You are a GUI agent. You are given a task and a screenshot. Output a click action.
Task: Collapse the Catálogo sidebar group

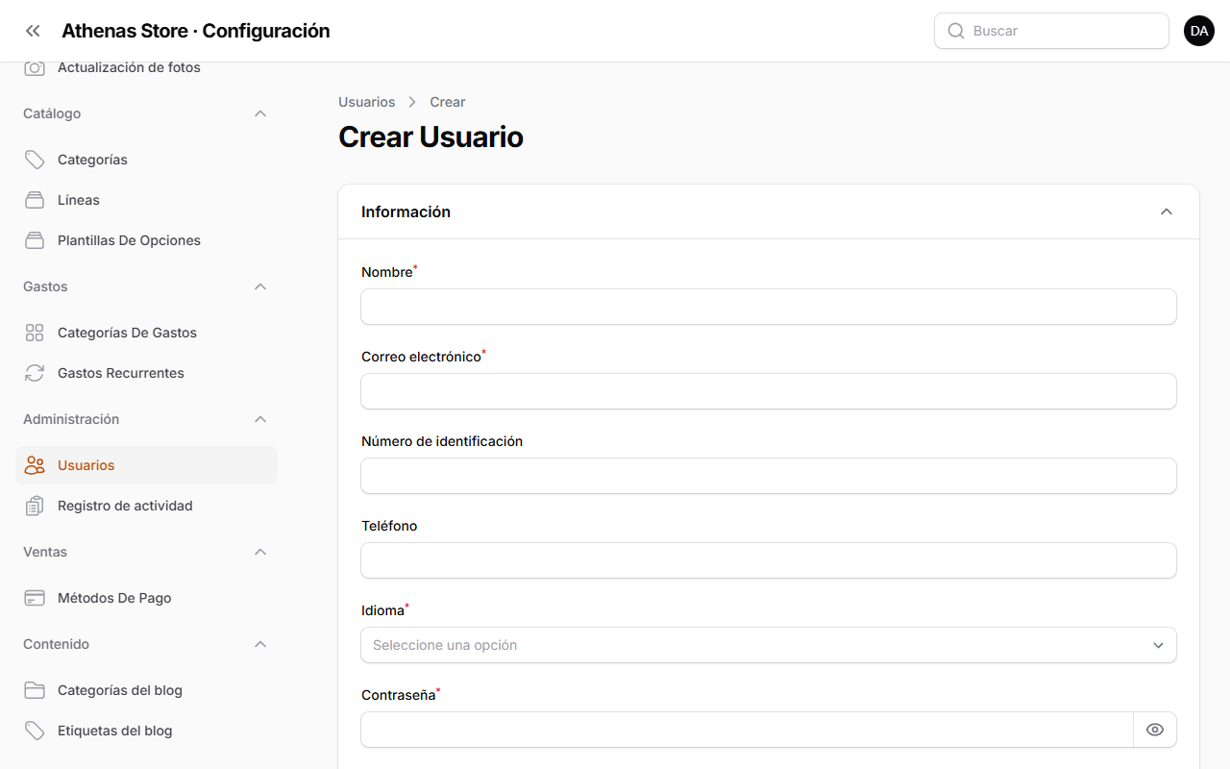pos(260,113)
